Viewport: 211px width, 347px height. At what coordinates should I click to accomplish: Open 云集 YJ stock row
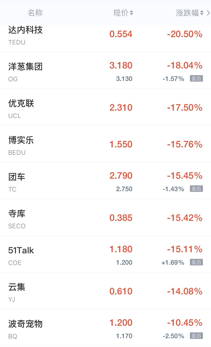[105, 291]
